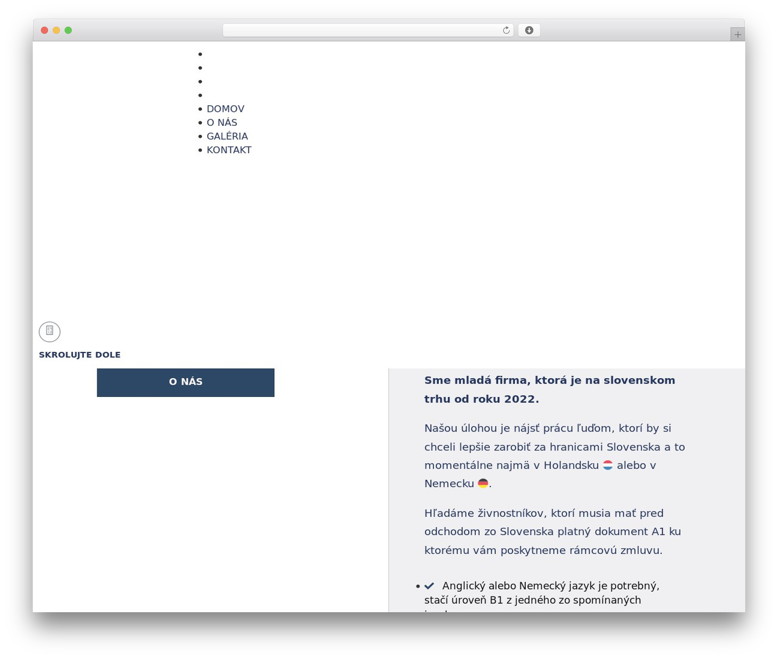
Task: Click the SKROLUJTE DOLE link
Action: coord(80,355)
